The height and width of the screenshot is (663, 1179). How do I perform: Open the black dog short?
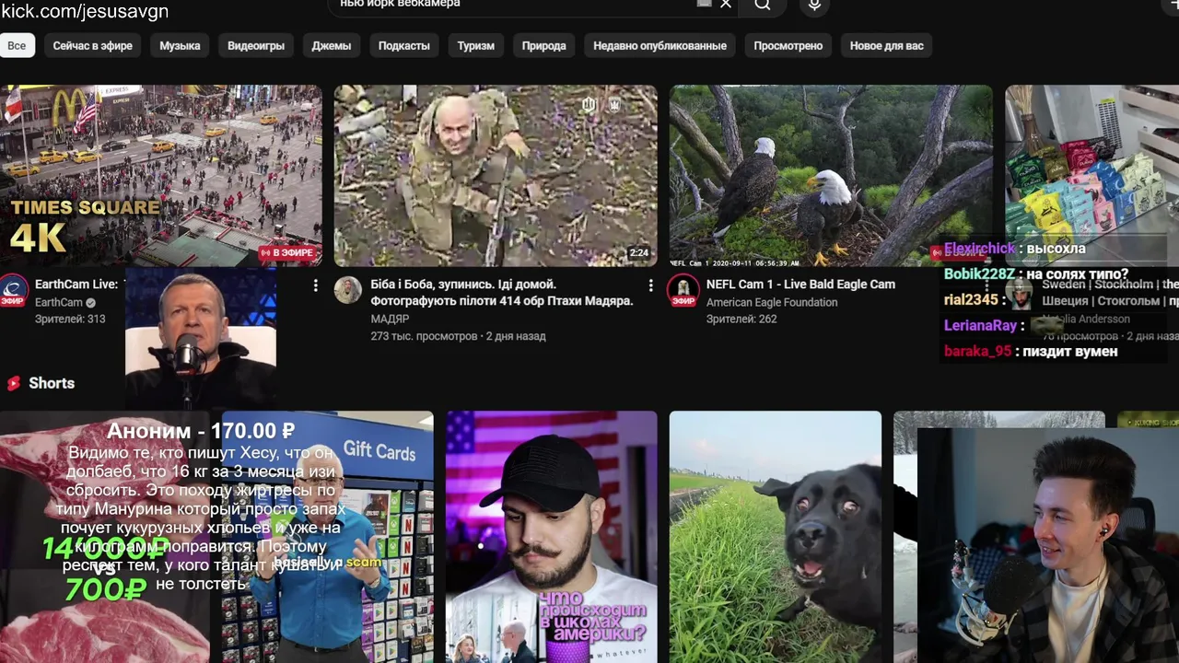click(x=776, y=537)
